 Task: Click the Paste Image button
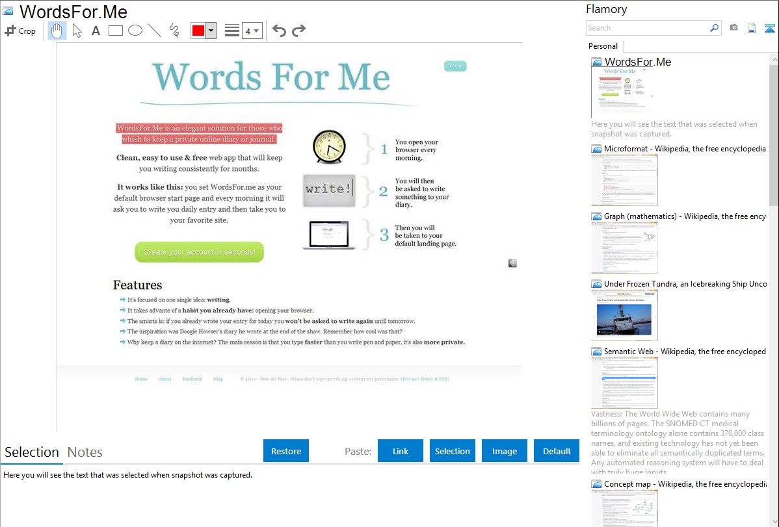[x=504, y=451]
